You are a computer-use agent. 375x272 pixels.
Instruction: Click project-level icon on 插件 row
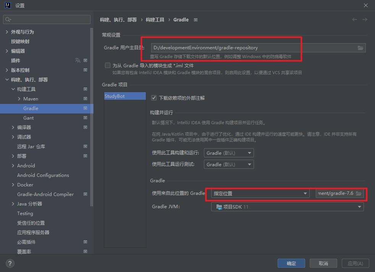85,60
